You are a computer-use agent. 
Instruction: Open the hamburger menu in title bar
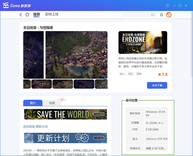click(x=167, y=5)
